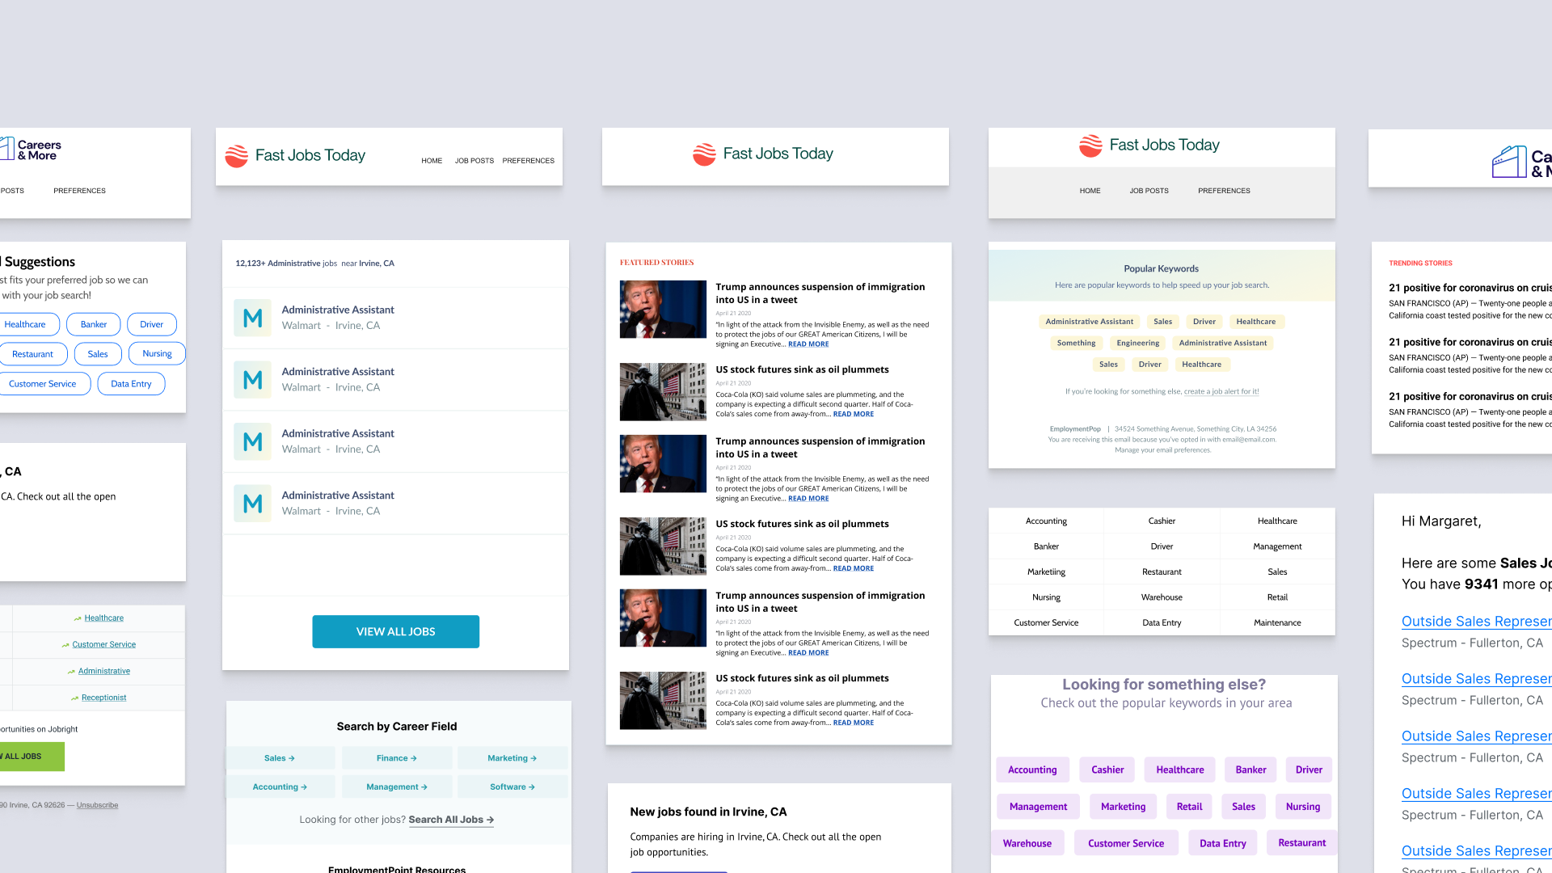Click the Fast Jobs Today logo icon
The width and height of the screenshot is (1552, 873).
pos(235,154)
